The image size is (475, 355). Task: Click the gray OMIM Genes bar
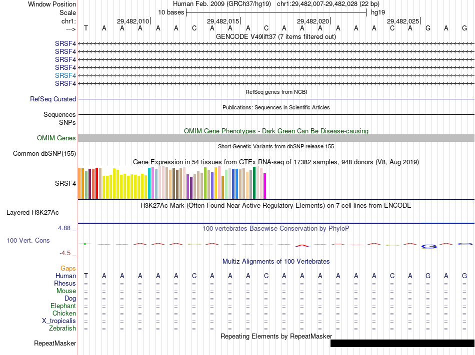point(276,138)
